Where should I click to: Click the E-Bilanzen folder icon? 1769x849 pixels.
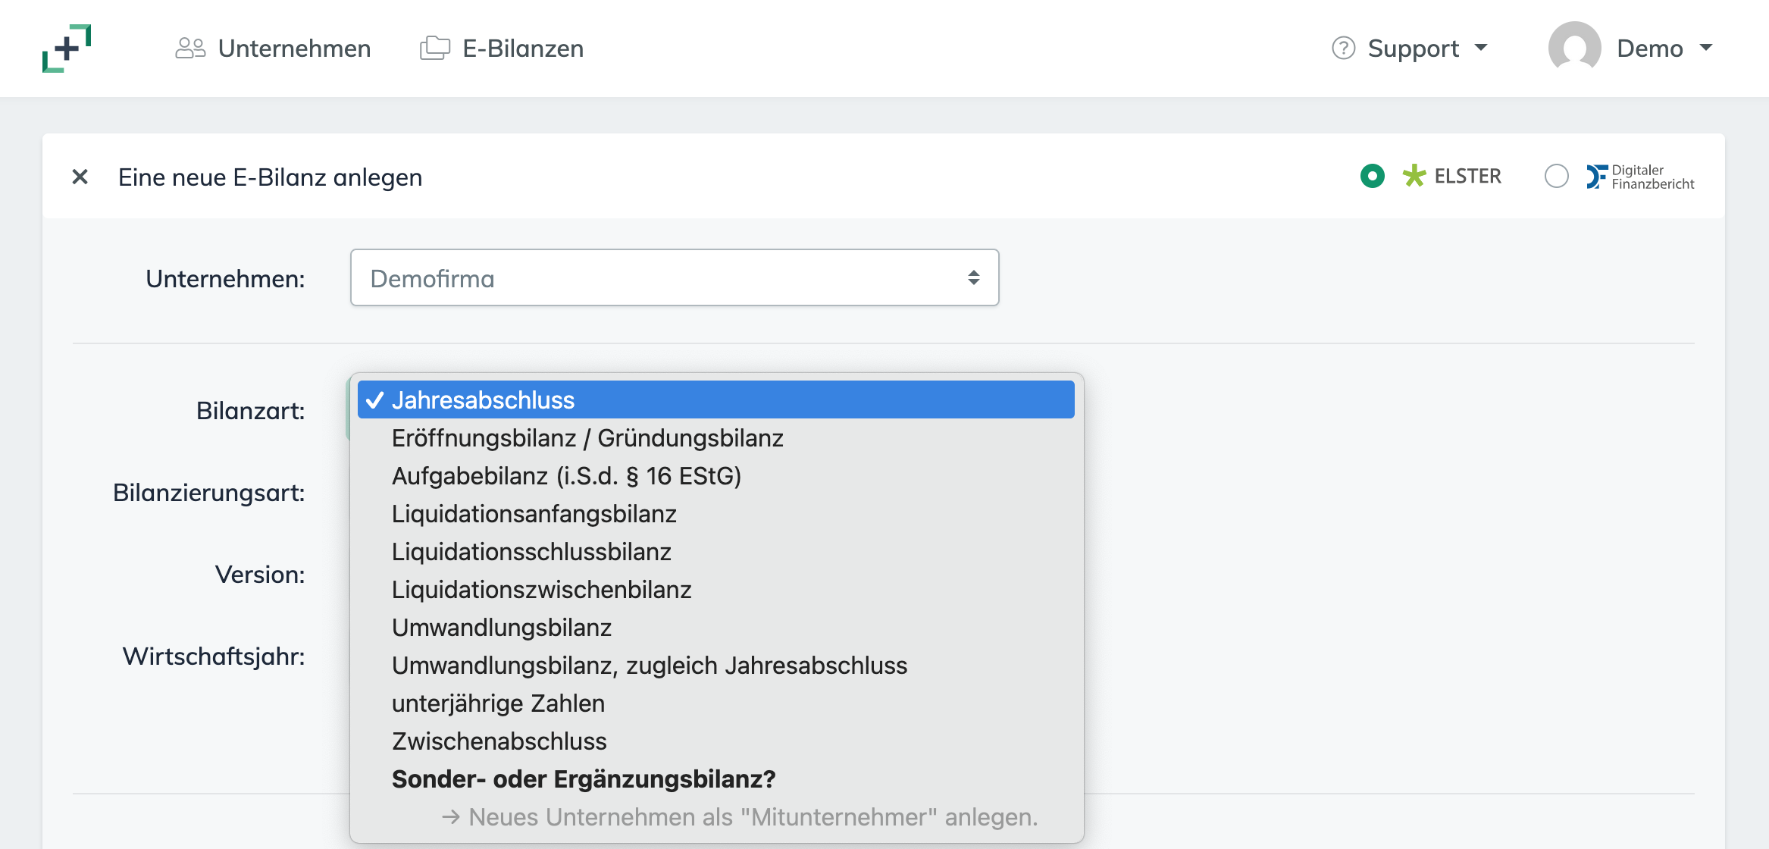[x=435, y=49]
